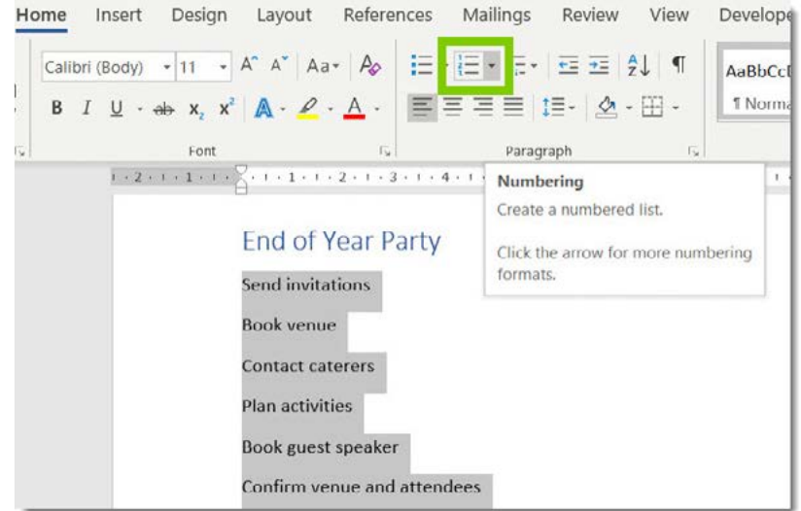The width and height of the screenshot is (801, 511).
Task: Click the Shading paint bucket icon
Action: [607, 107]
